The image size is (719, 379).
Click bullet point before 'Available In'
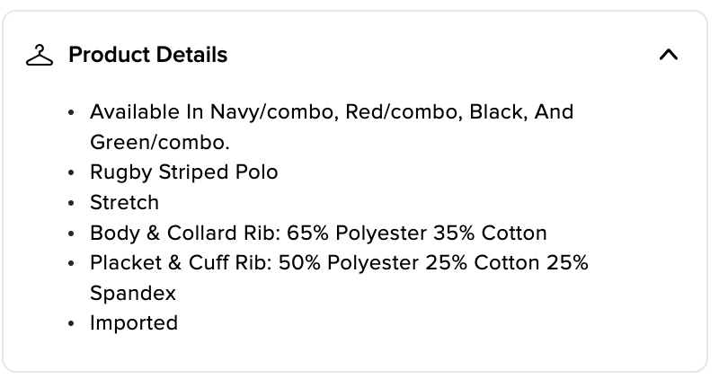pyautogui.click(x=72, y=113)
